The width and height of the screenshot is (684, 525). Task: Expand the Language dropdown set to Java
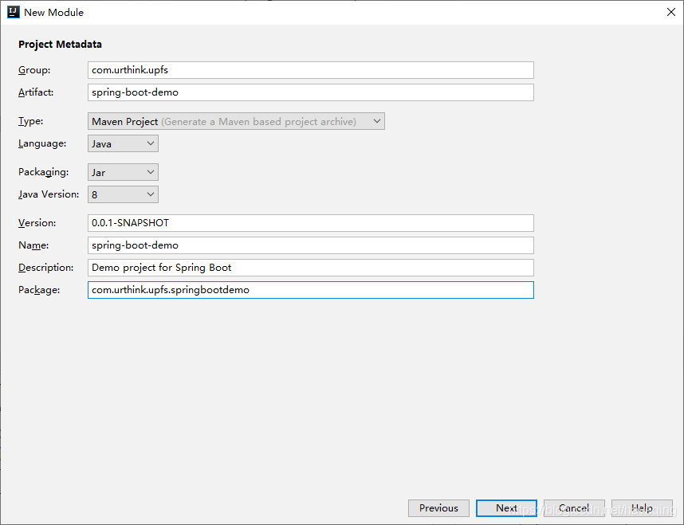123,143
